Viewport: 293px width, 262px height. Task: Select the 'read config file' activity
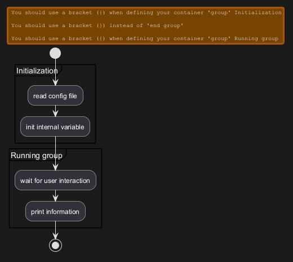[x=55, y=95]
